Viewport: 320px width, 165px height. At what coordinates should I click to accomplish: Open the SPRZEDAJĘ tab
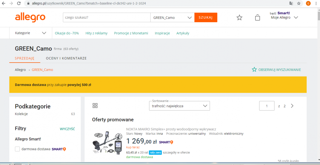pyautogui.click(x=25, y=58)
